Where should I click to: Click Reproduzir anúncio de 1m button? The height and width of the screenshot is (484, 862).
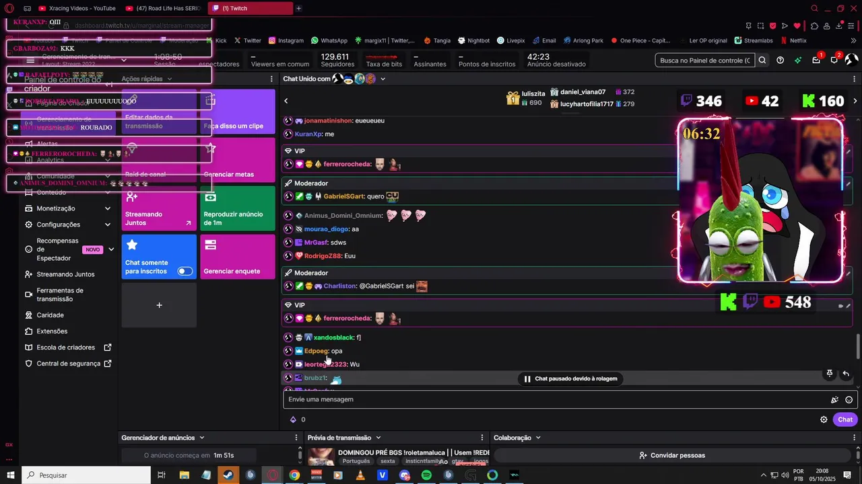click(x=238, y=208)
